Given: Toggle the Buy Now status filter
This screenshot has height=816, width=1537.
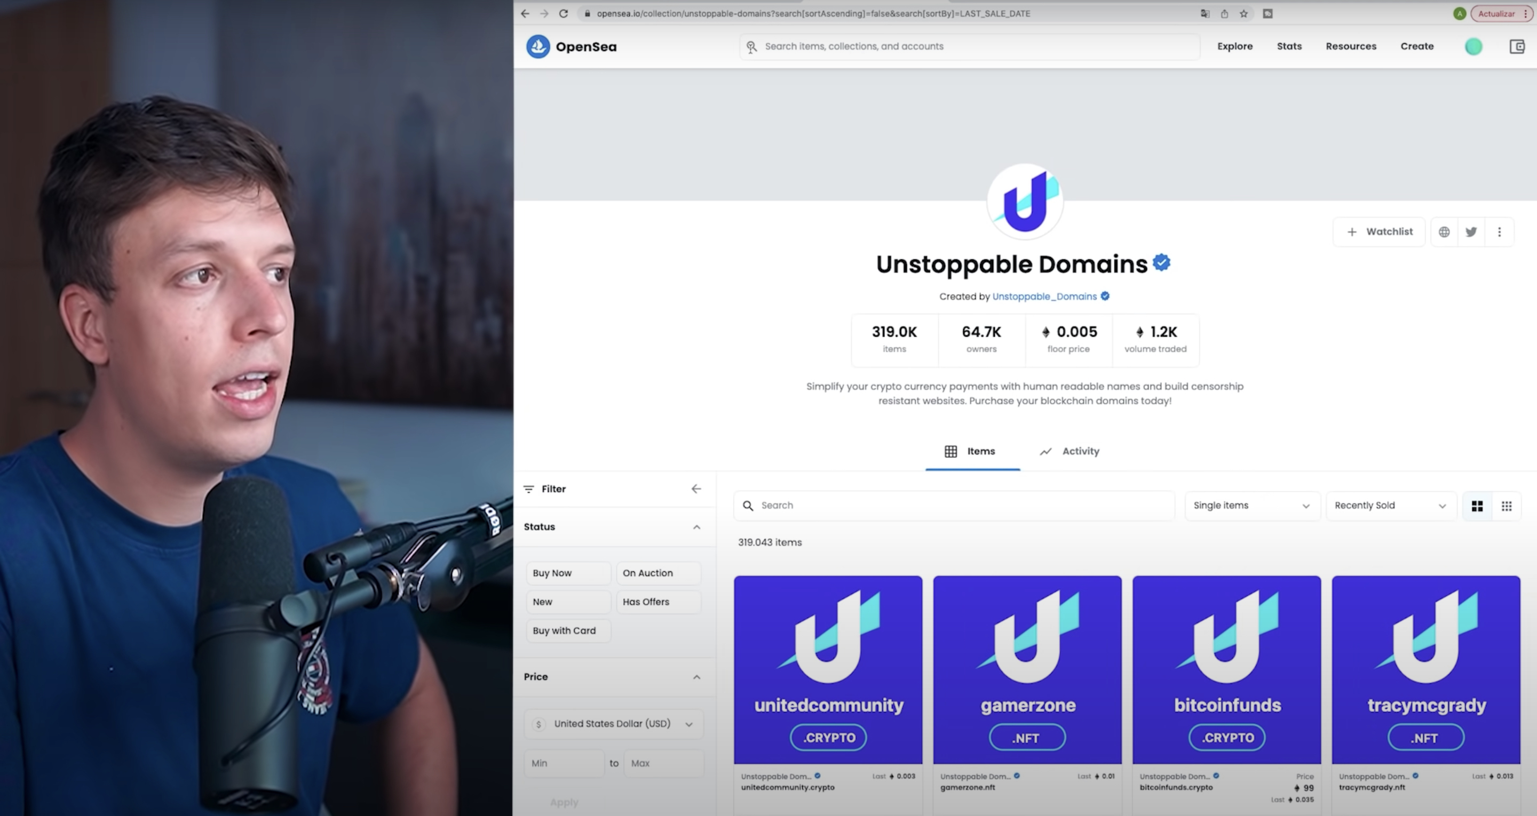Looking at the screenshot, I should click(x=568, y=573).
